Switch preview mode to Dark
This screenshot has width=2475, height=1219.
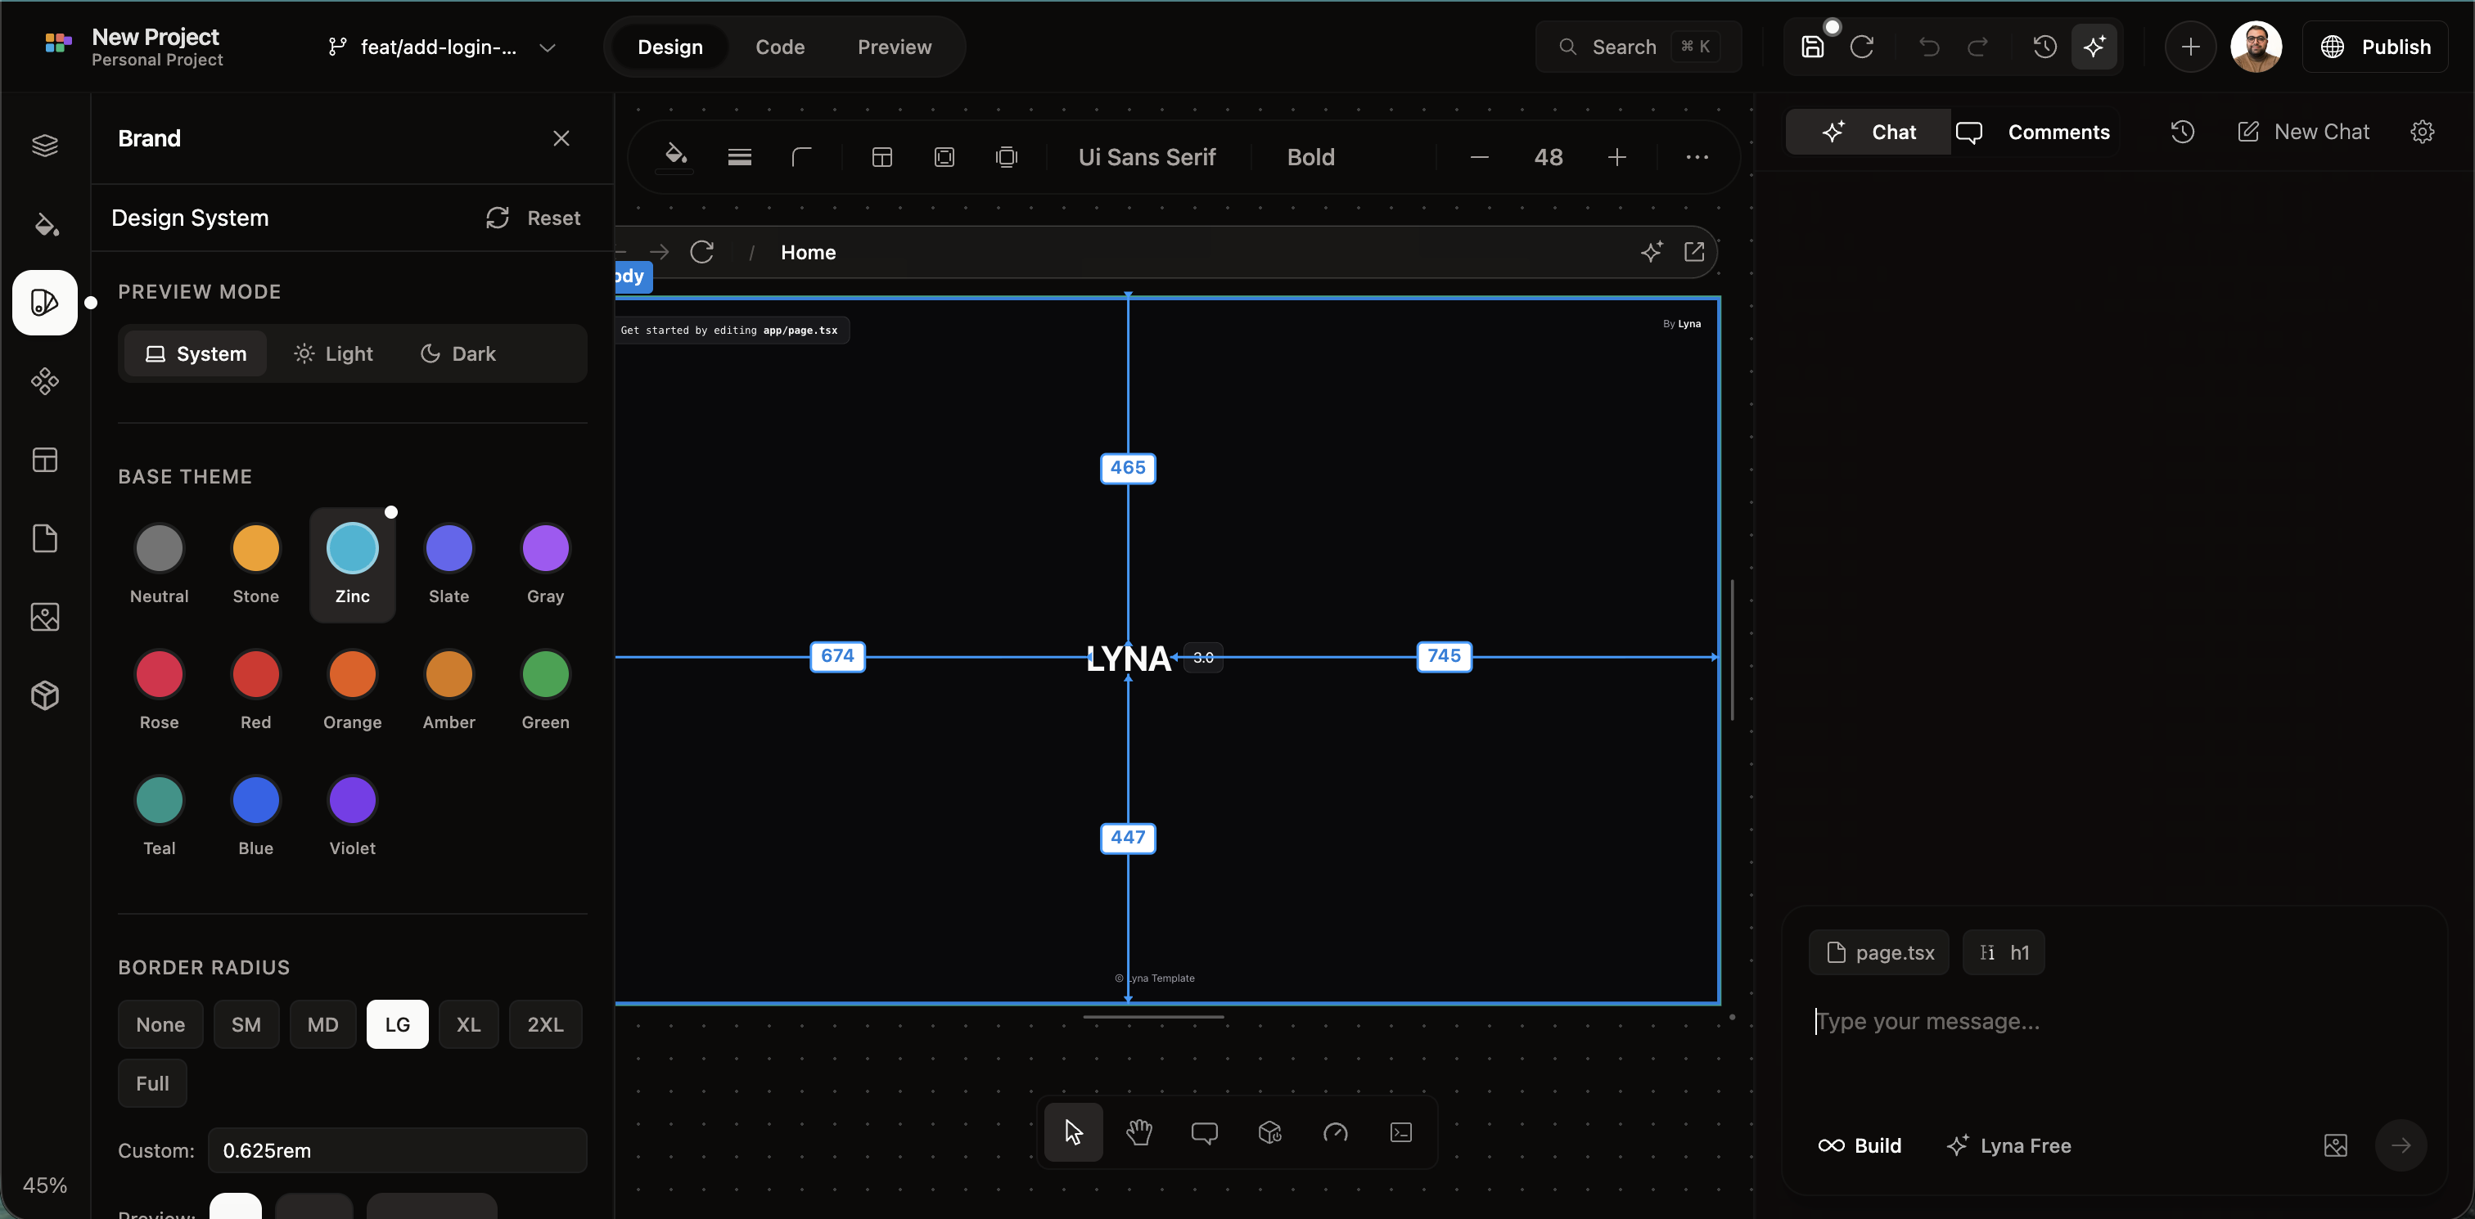(458, 353)
